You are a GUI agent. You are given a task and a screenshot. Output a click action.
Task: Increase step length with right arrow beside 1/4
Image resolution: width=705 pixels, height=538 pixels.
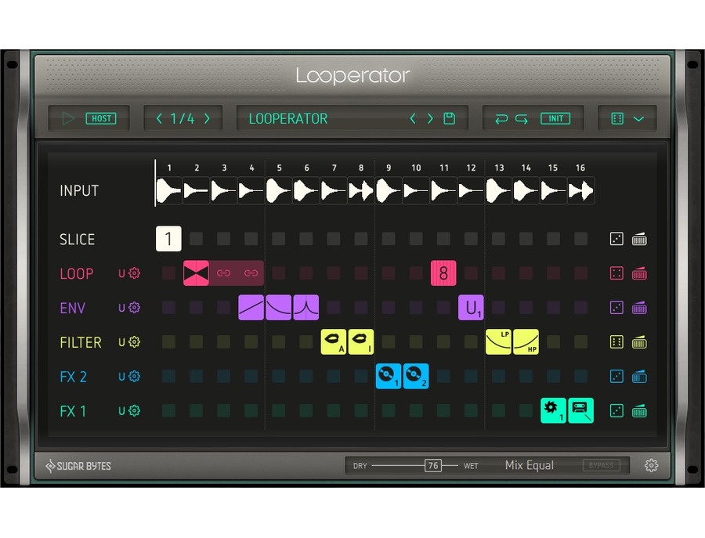click(x=207, y=119)
